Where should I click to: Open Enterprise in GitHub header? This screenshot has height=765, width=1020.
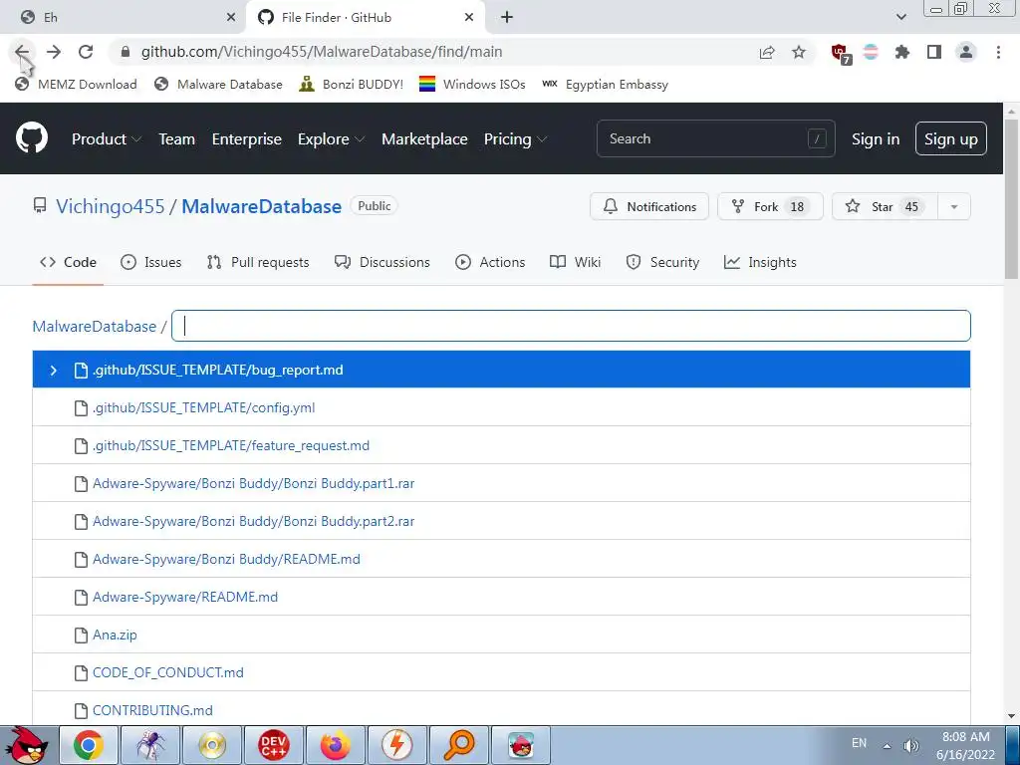coord(247,139)
